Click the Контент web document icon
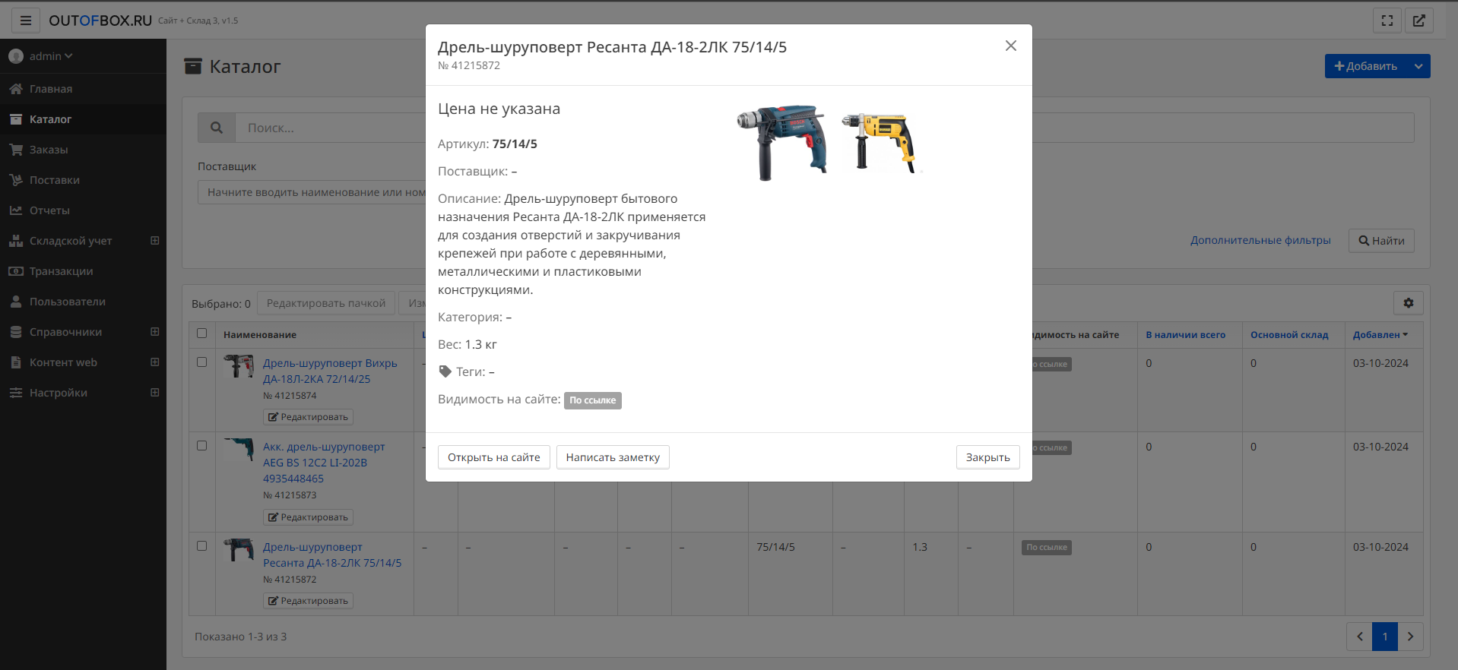 pos(16,362)
